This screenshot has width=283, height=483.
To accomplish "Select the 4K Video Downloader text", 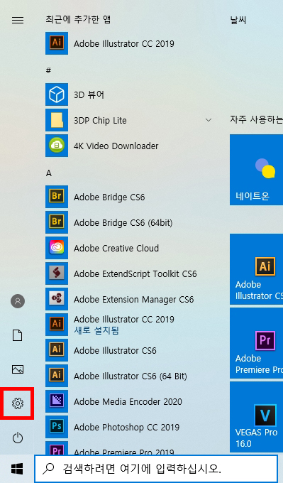I will coord(116,146).
